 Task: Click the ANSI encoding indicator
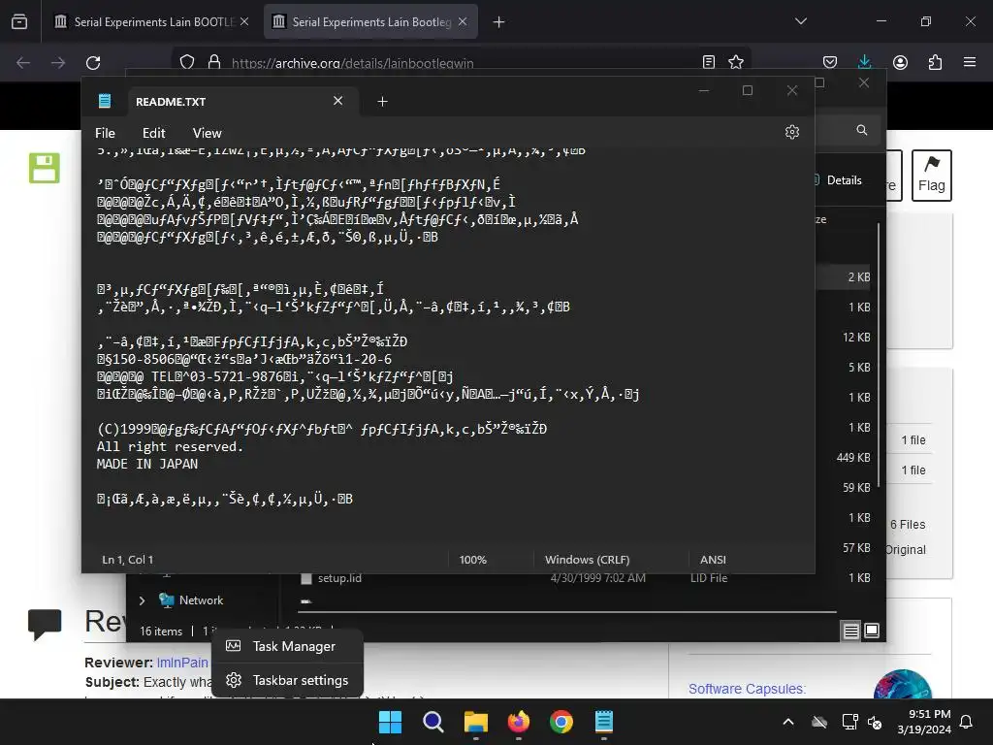(x=713, y=560)
